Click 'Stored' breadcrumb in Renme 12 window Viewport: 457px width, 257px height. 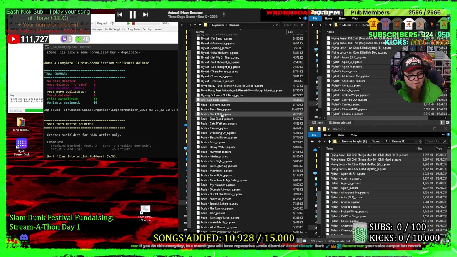pyautogui.click(x=376, y=141)
